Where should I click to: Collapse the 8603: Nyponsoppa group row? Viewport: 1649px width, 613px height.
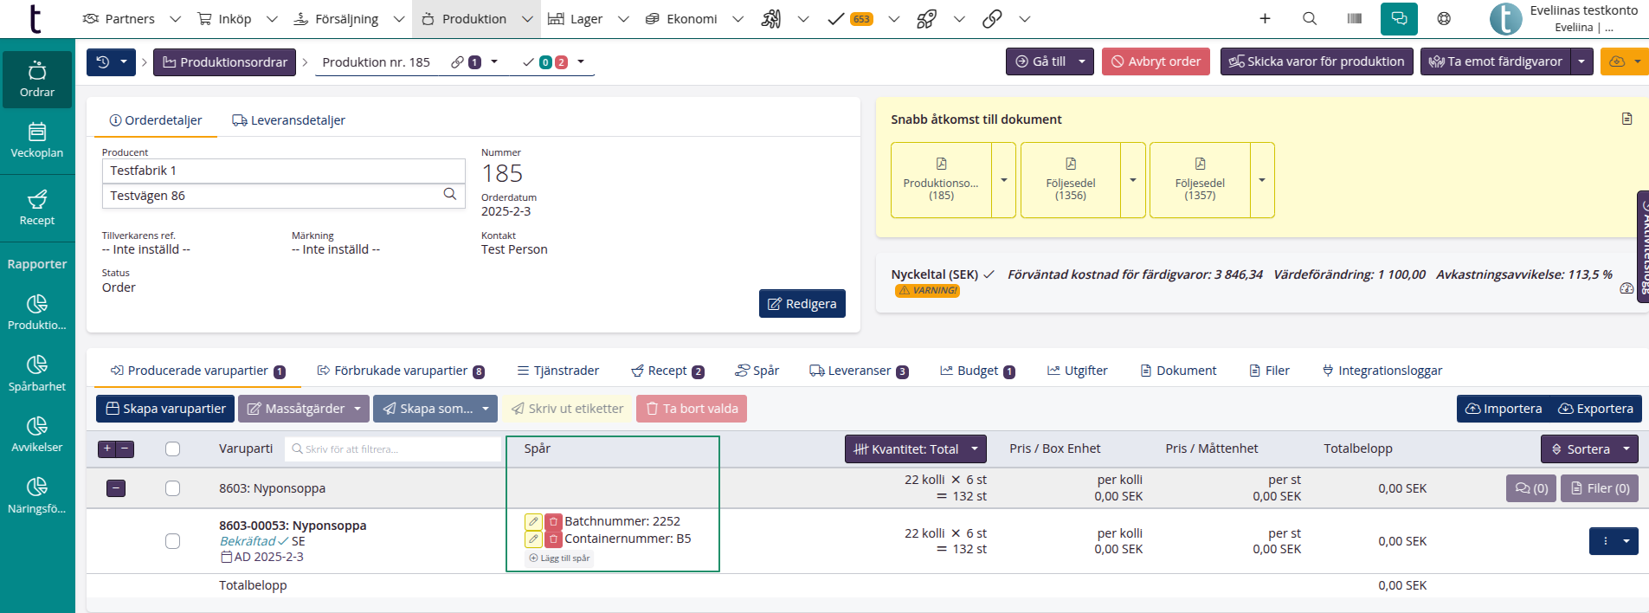point(116,488)
